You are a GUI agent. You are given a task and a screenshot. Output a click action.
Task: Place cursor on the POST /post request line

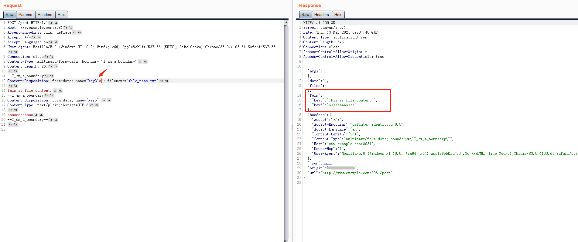[27, 23]
